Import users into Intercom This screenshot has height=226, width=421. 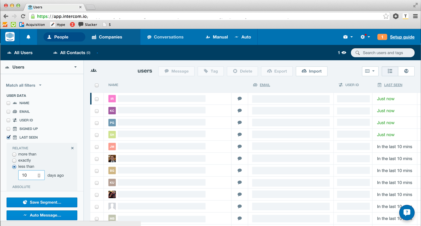point(312,71)
